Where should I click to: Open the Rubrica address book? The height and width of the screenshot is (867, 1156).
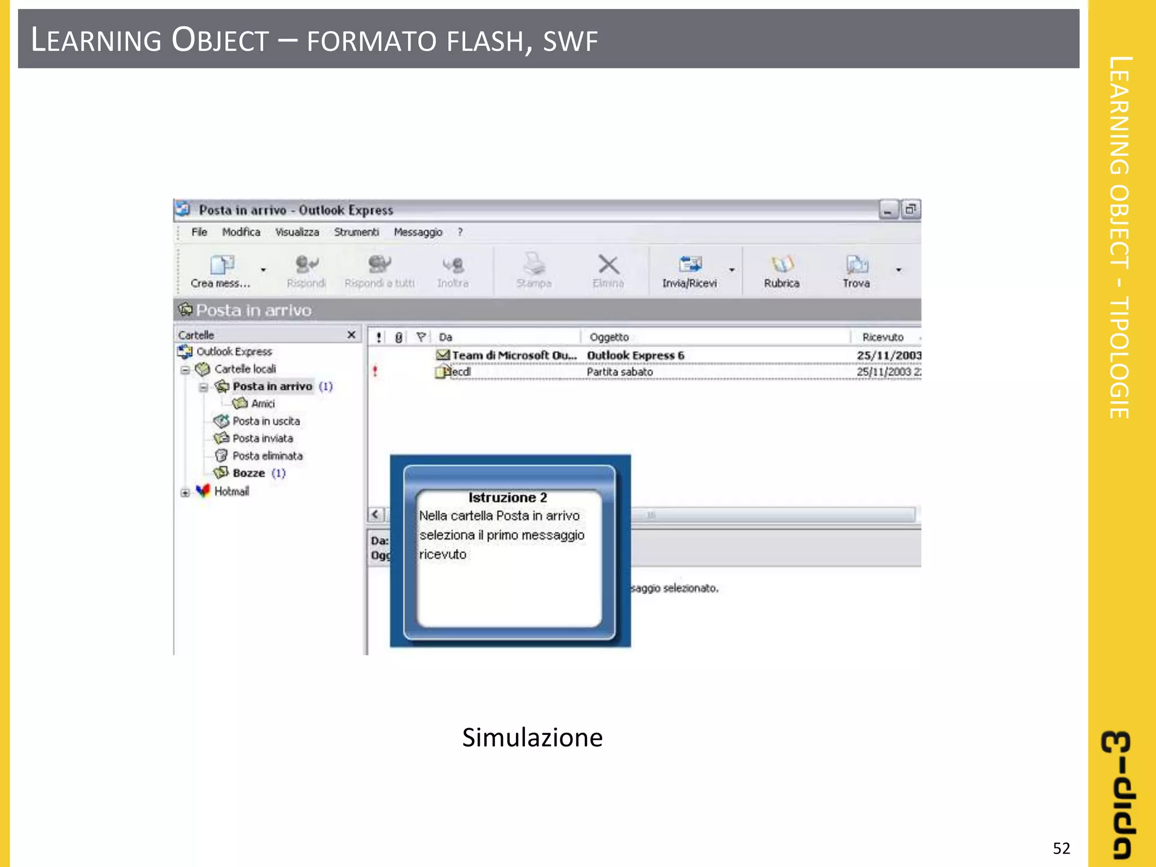782,265
